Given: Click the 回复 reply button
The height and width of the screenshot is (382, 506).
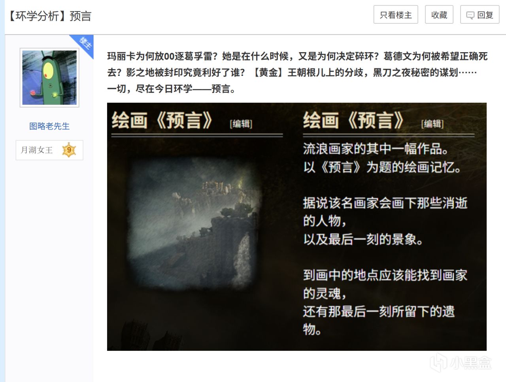Looking at the screenshot, I should pos(480,15).
